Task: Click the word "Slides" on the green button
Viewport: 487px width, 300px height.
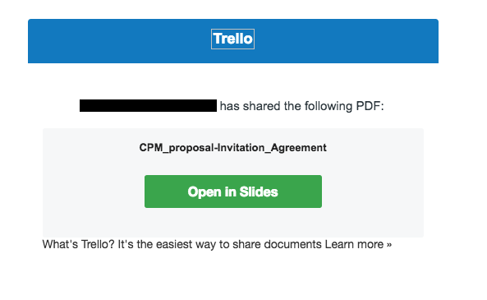Action: point(259,192)
